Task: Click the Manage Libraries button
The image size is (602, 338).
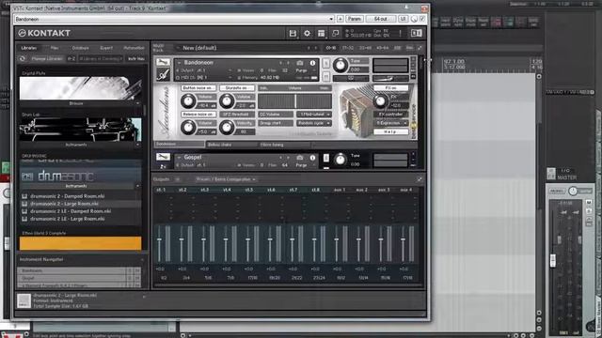Action: 47,58
